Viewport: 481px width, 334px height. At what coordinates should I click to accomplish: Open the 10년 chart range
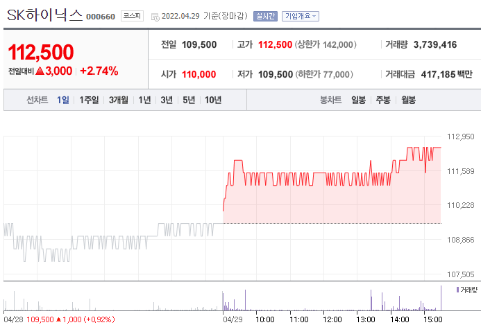coord(213,100)
